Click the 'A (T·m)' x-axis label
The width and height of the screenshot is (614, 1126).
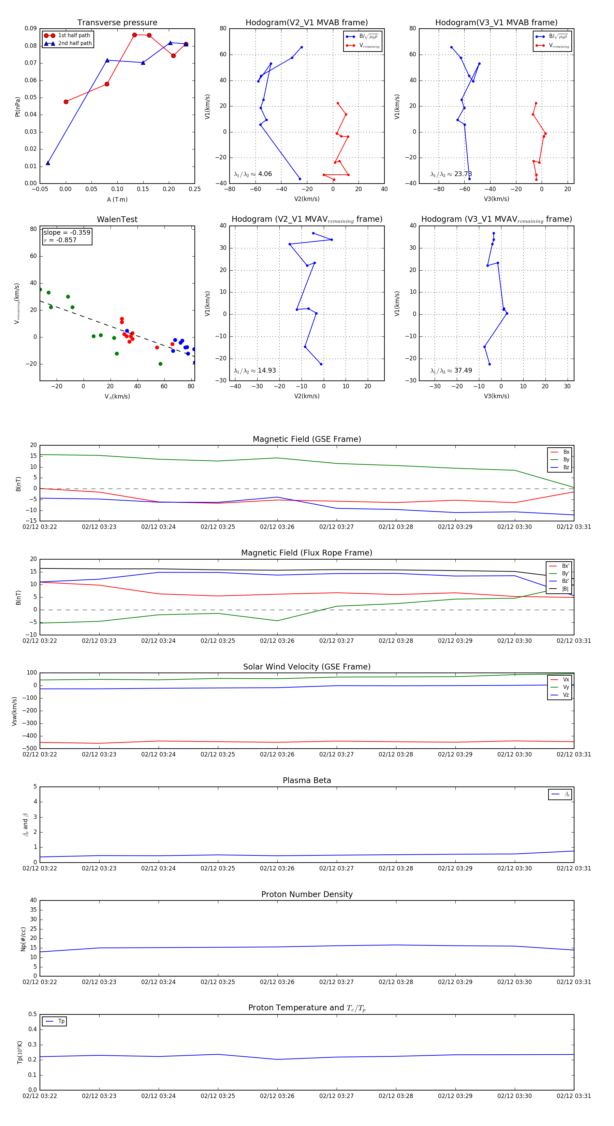pyautogui.click(x=117, y=199)
